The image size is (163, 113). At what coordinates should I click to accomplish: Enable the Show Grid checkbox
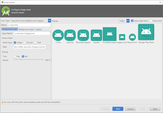point(151,21)
